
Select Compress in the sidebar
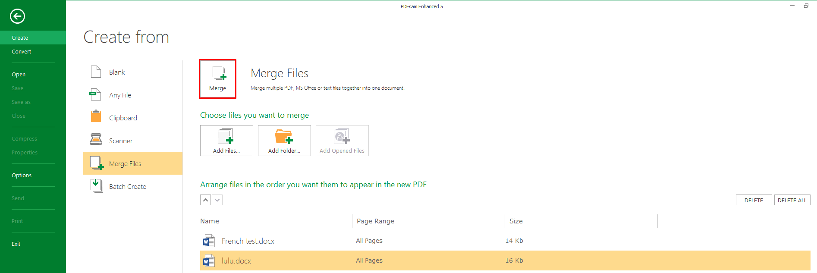(x=24, y=138)
